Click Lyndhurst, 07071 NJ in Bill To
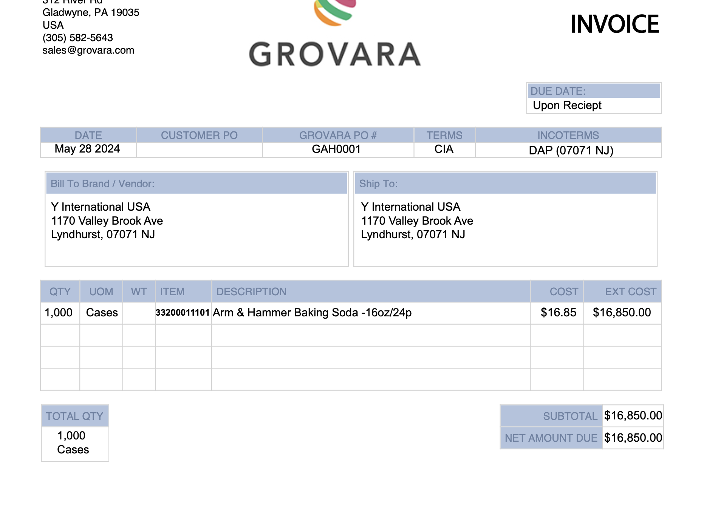This screenshot has width=718, height=521. (x=103, y=234)
